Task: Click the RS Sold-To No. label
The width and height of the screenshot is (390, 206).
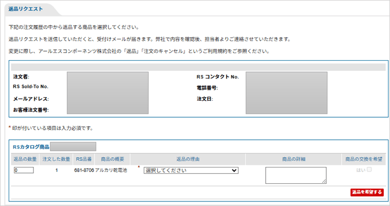Action: coord(31,87)
